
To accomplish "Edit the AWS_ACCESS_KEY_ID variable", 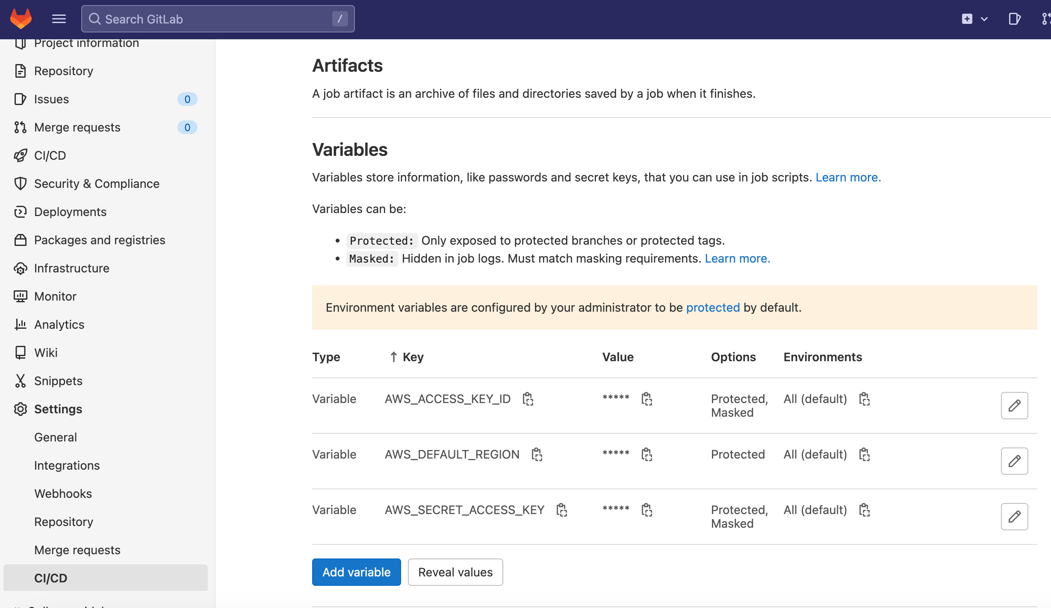I will (x=1014, y=406).
